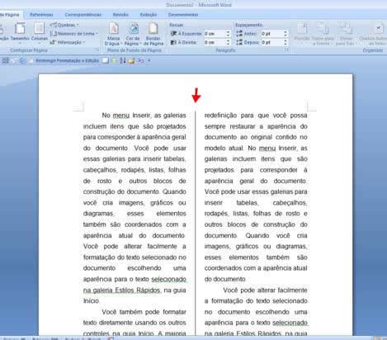387x340 pixels.
Task: Adjust the À Direita indent stepper
Action: click(x=228, y=42)
